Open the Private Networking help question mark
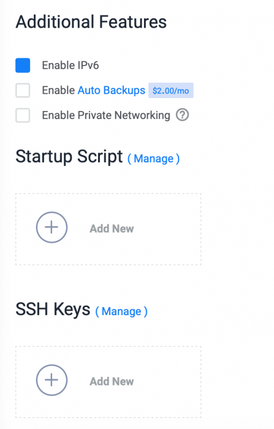Viewport: 274px width, 429px height. 182,115
